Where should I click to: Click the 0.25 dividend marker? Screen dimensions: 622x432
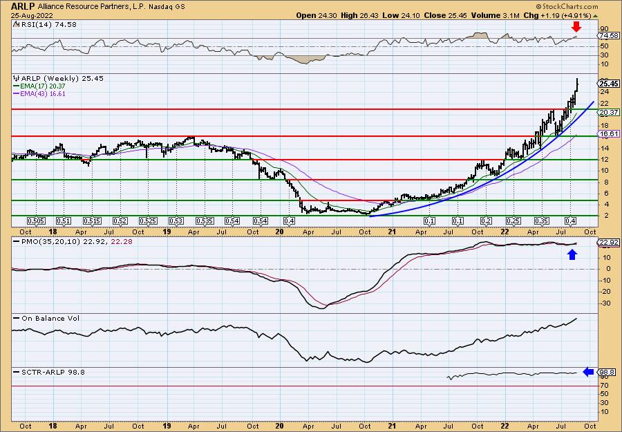pos(513,221)
